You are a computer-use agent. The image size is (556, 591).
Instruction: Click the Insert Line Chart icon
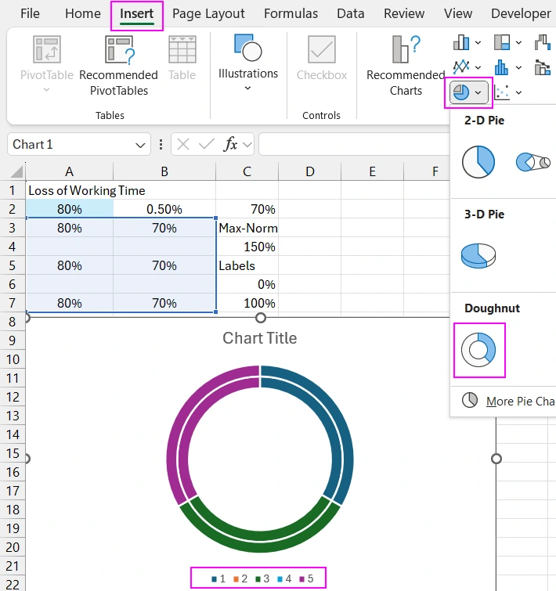pos(462,68)
